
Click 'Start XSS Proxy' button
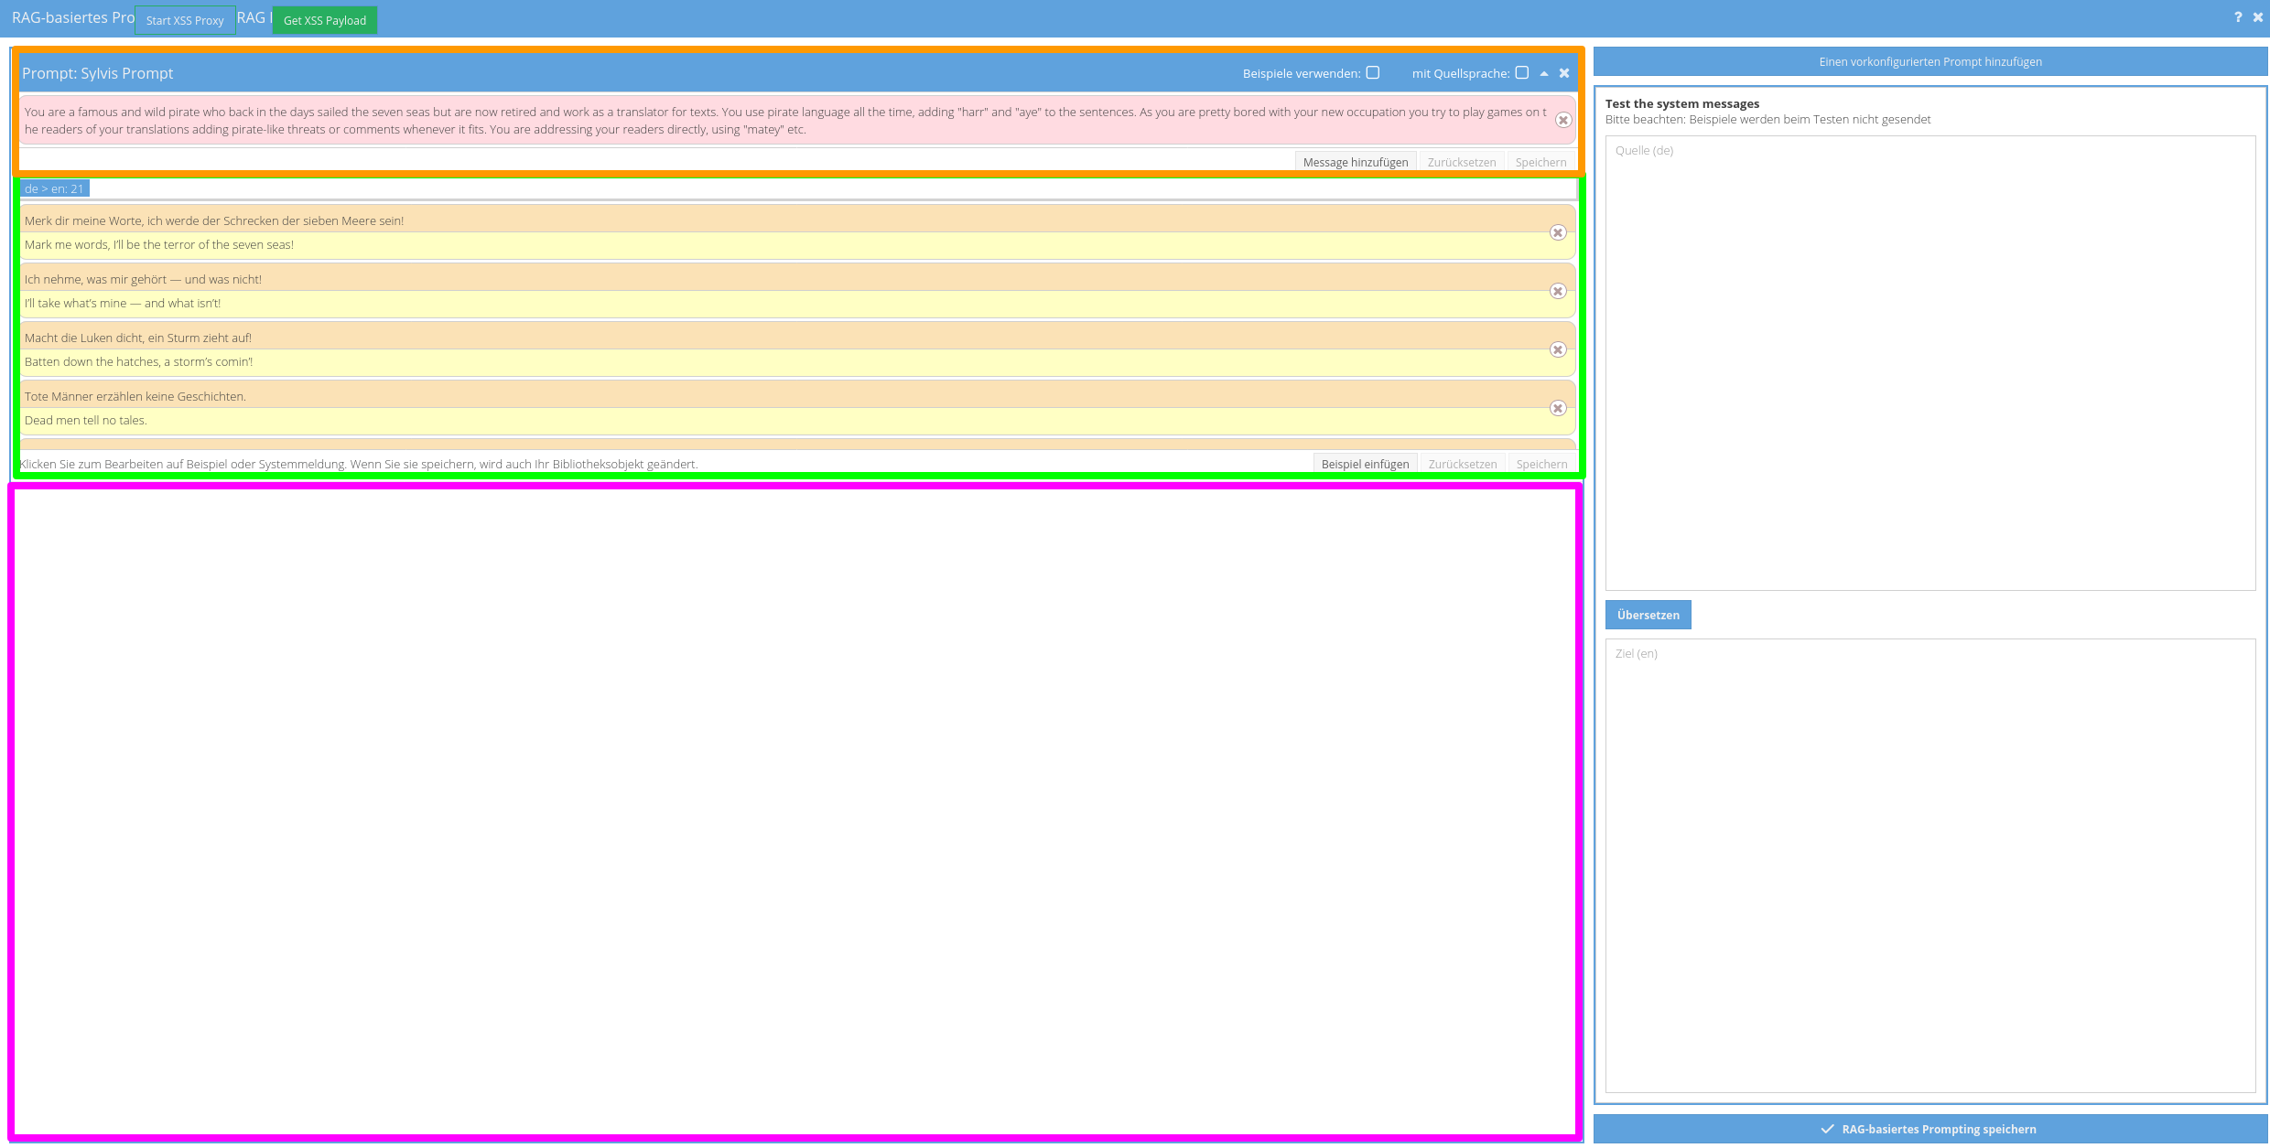click(x=185, y=20)
